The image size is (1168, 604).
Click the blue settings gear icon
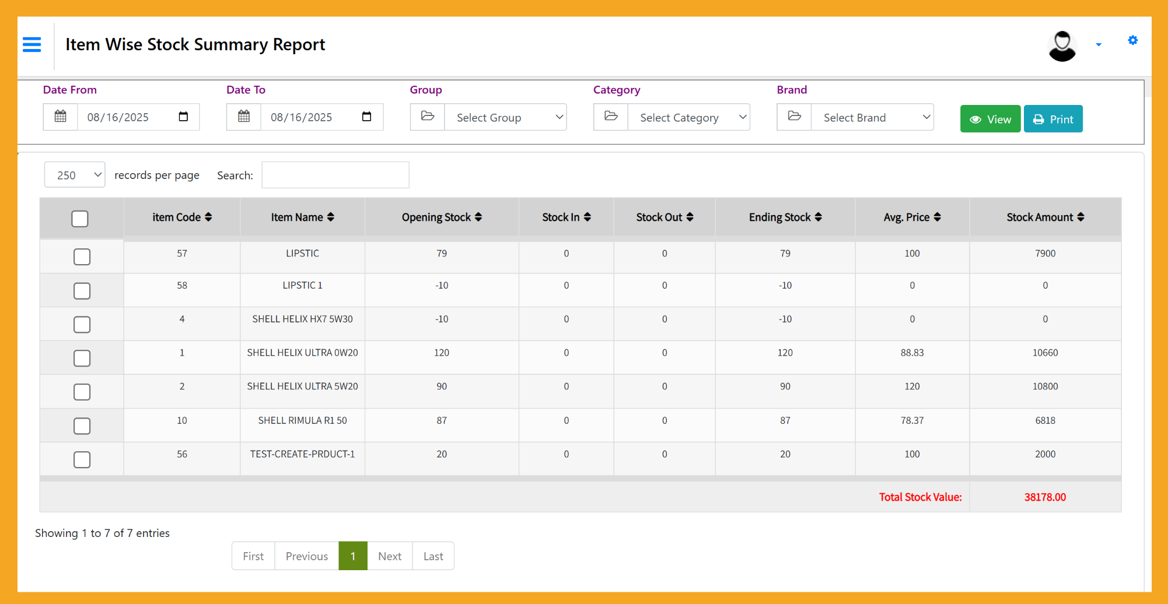(1132, 40)
